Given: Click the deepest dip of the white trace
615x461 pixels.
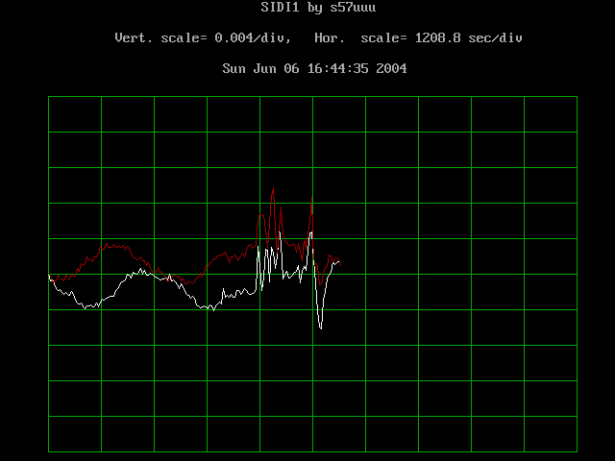Looking at the screenshot, I should pos(320,328).
